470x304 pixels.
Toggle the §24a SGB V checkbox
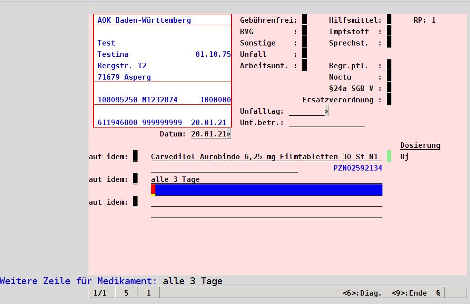tap(389, 88)
